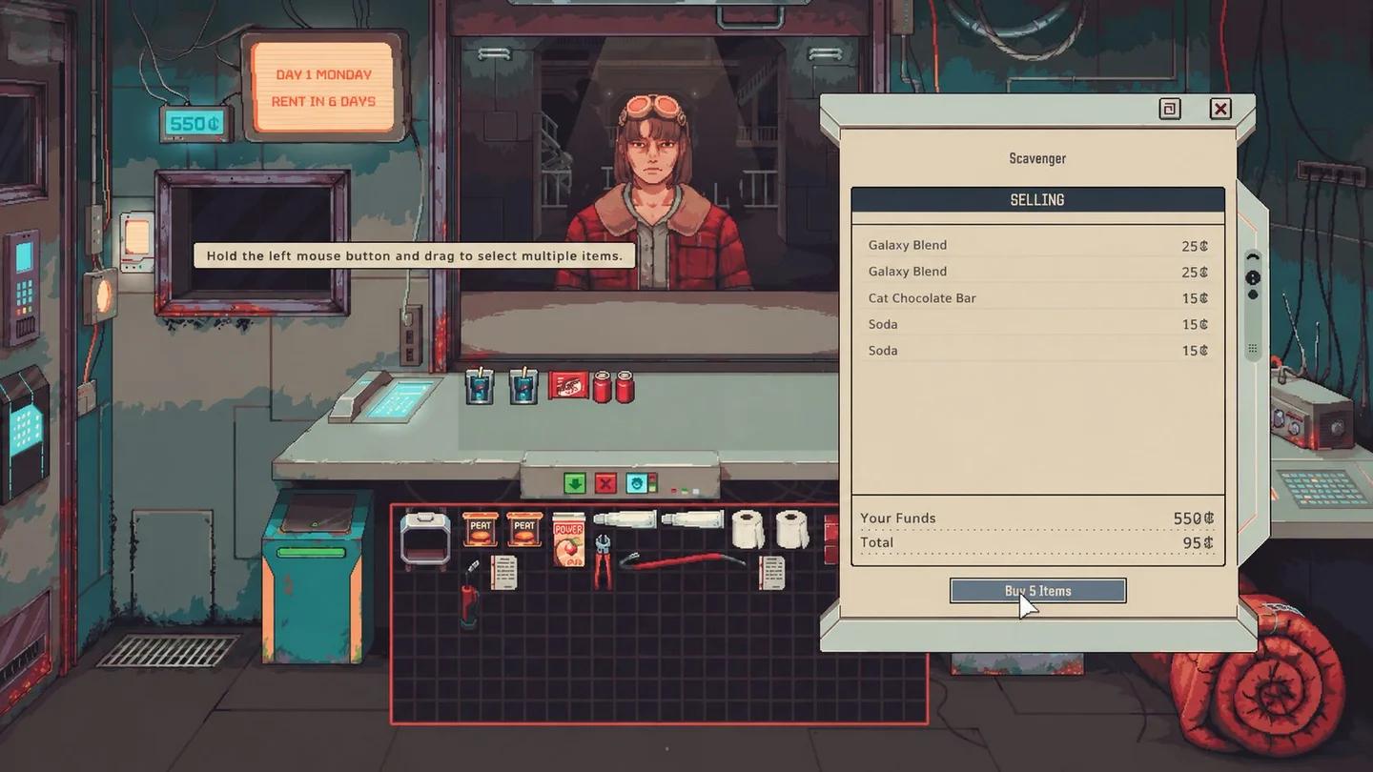
Task: Select the left toilet paper roll
Action: 748,529
